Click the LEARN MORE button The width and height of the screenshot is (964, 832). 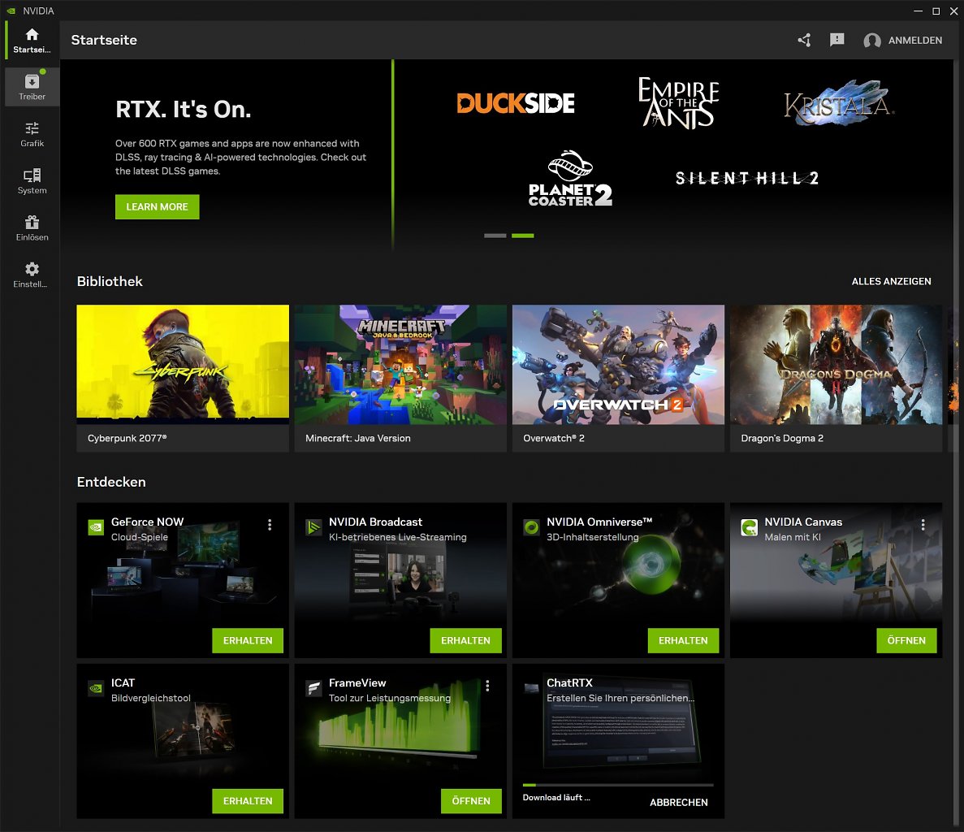click(158, 206)
